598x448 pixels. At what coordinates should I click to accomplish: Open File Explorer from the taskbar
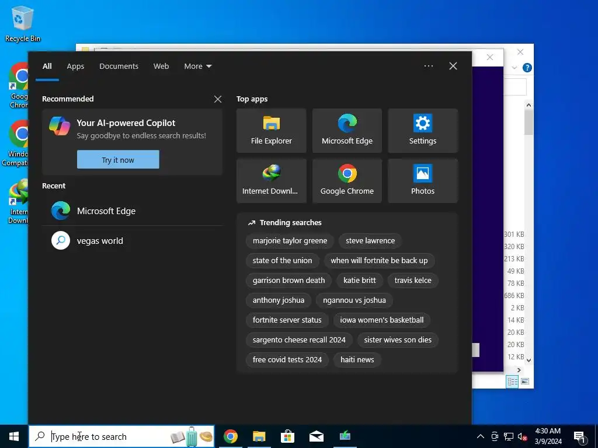(259, 436)
